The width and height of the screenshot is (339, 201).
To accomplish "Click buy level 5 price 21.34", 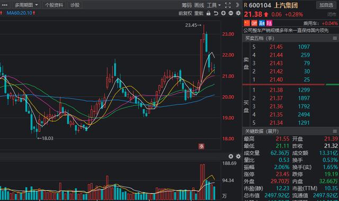I will click(276, 123).
